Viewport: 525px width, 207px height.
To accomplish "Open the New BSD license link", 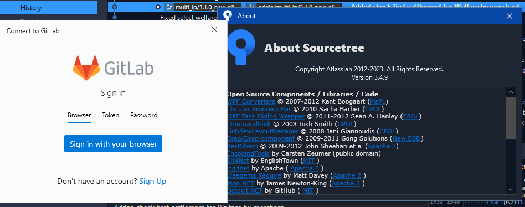I will click(406, 138).
